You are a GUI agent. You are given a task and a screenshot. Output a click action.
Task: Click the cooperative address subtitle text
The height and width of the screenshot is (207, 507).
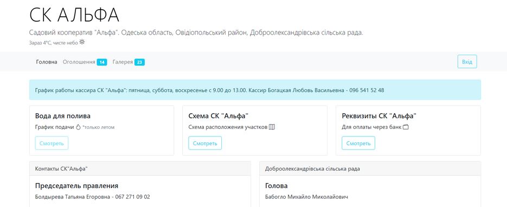[196, 33]
